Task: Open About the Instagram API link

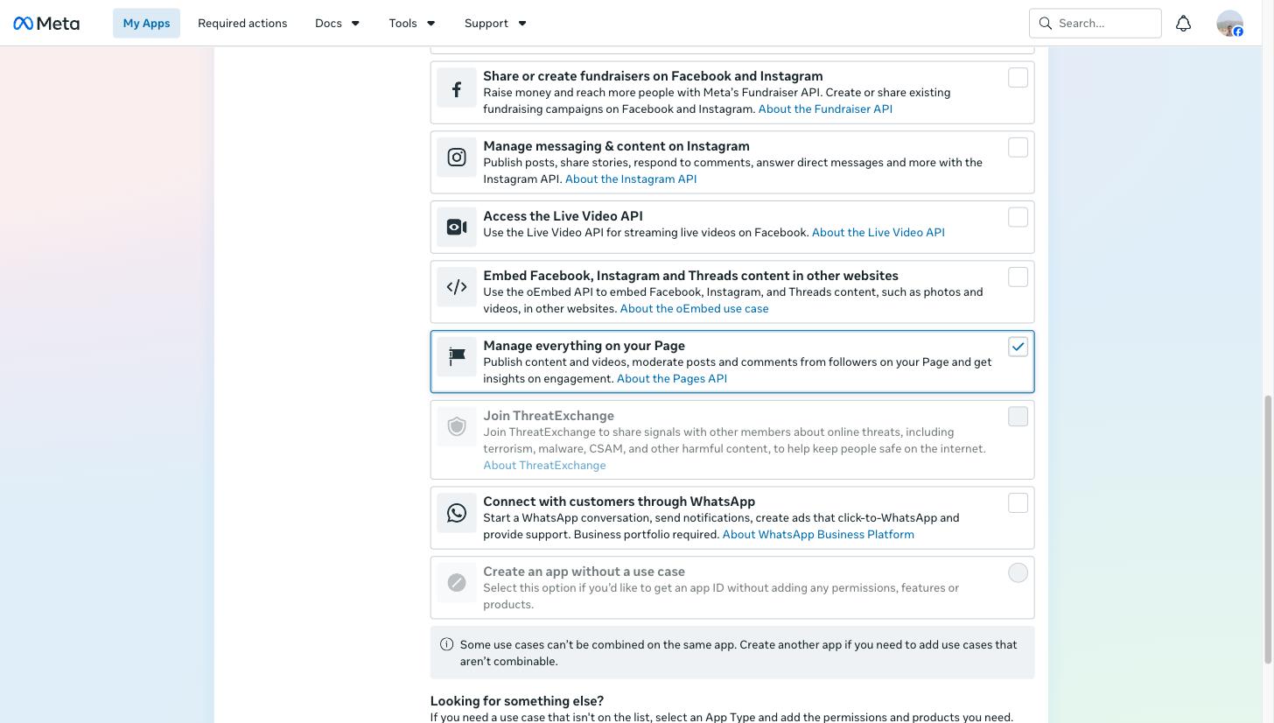Action: (631, 179)
